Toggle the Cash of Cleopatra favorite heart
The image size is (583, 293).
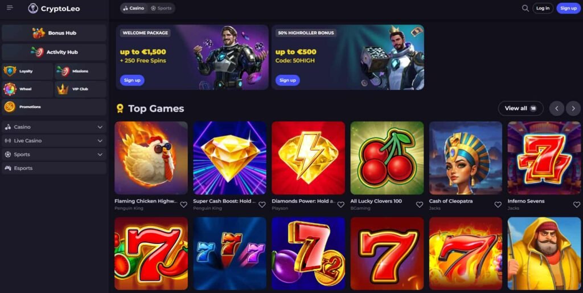(498, 204)
